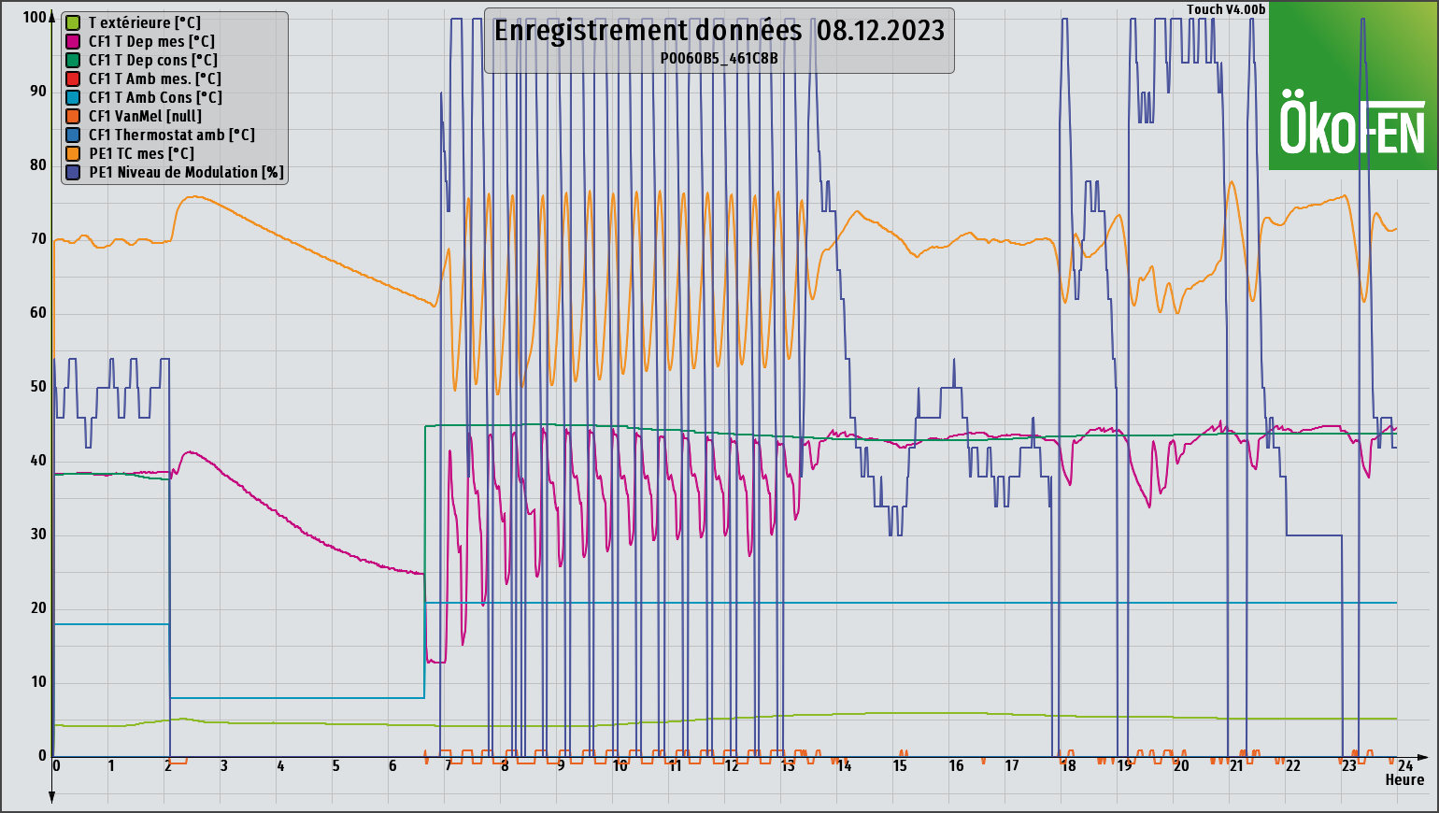Click the CF1 T Dep cons legend swatch
Viewport: 1439px width, 813px height.
point(73,60)
